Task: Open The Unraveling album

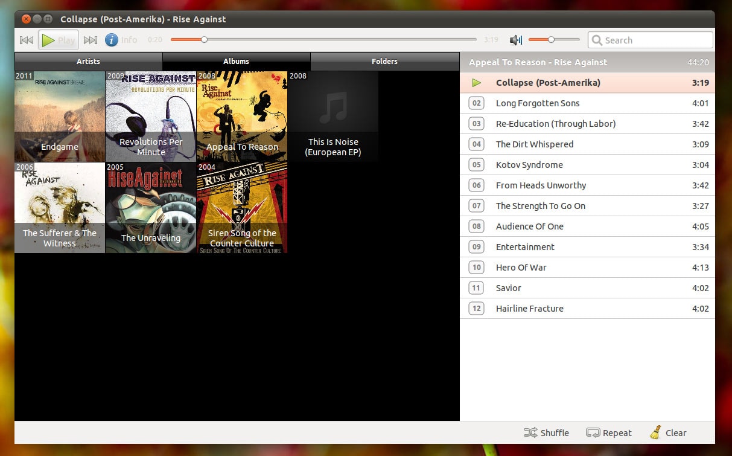Action: pos(151,208)
